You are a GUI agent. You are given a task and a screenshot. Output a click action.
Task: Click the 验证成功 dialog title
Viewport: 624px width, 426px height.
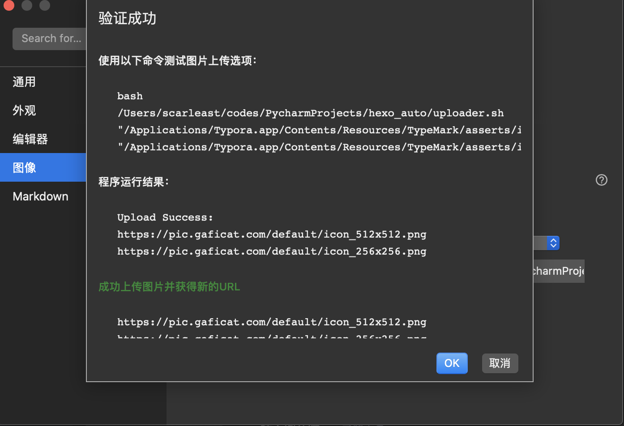point(128,18)
